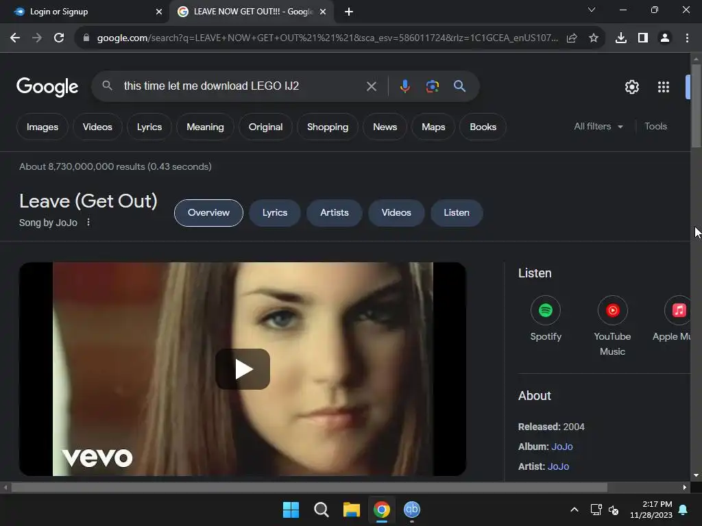Play the Leave (Get Out) video

point(243,369)
